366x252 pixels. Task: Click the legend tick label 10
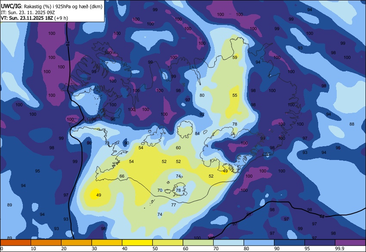(33, 249)
